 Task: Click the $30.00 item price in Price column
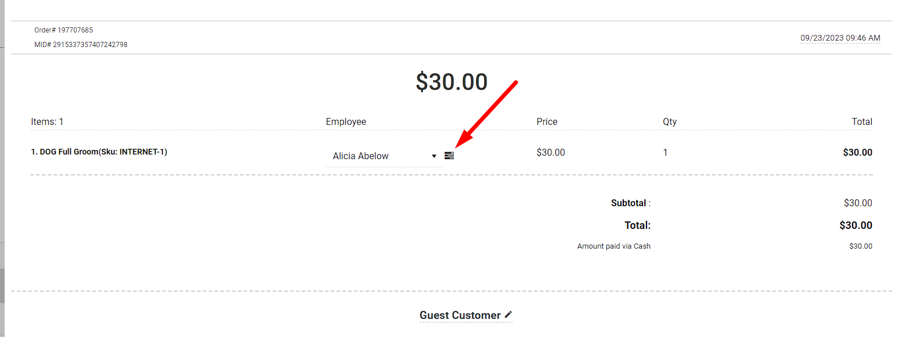click(551, 152)
